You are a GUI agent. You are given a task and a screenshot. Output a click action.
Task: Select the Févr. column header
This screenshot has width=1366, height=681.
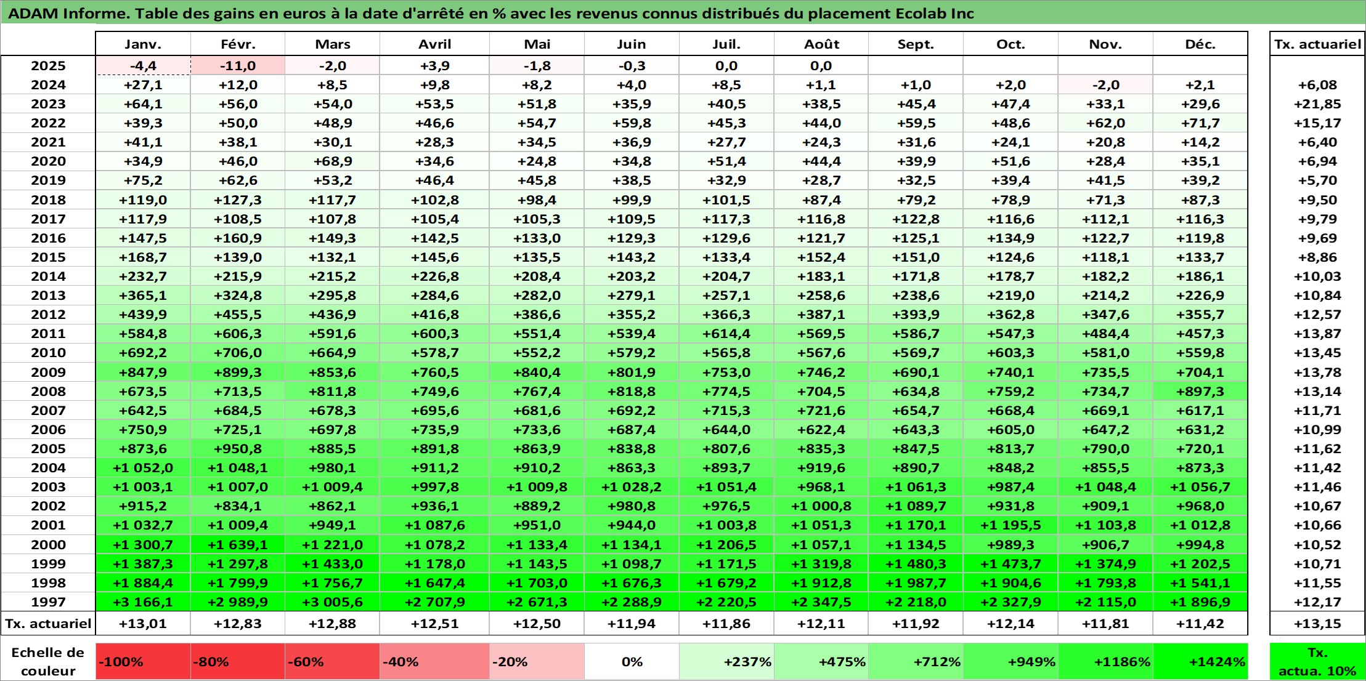click(238, 44)
